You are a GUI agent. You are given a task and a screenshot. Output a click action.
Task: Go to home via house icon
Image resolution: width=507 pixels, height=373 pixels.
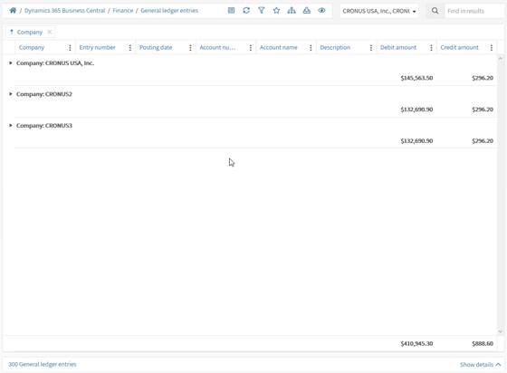coord(13,10)
